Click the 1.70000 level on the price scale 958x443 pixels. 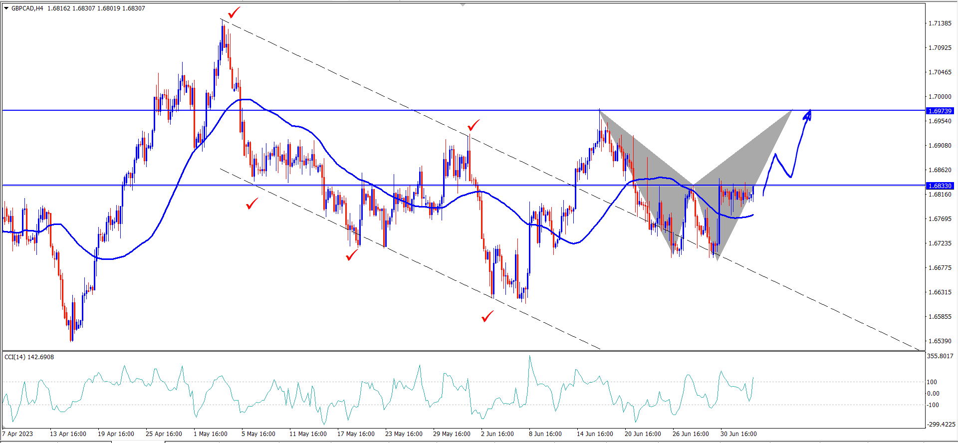point(940,97)
